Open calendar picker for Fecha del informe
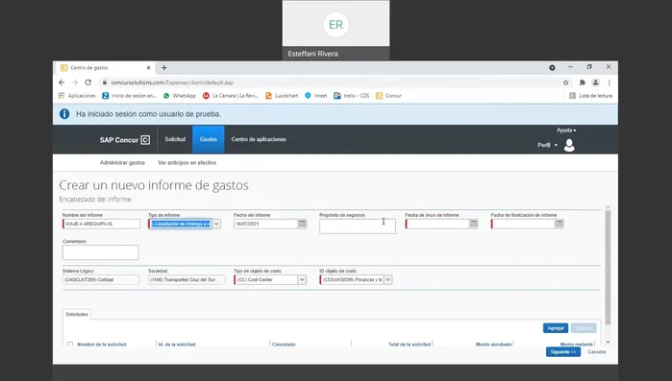The width and height of the screenshot is (672, 381). click(x=302, y=224)
